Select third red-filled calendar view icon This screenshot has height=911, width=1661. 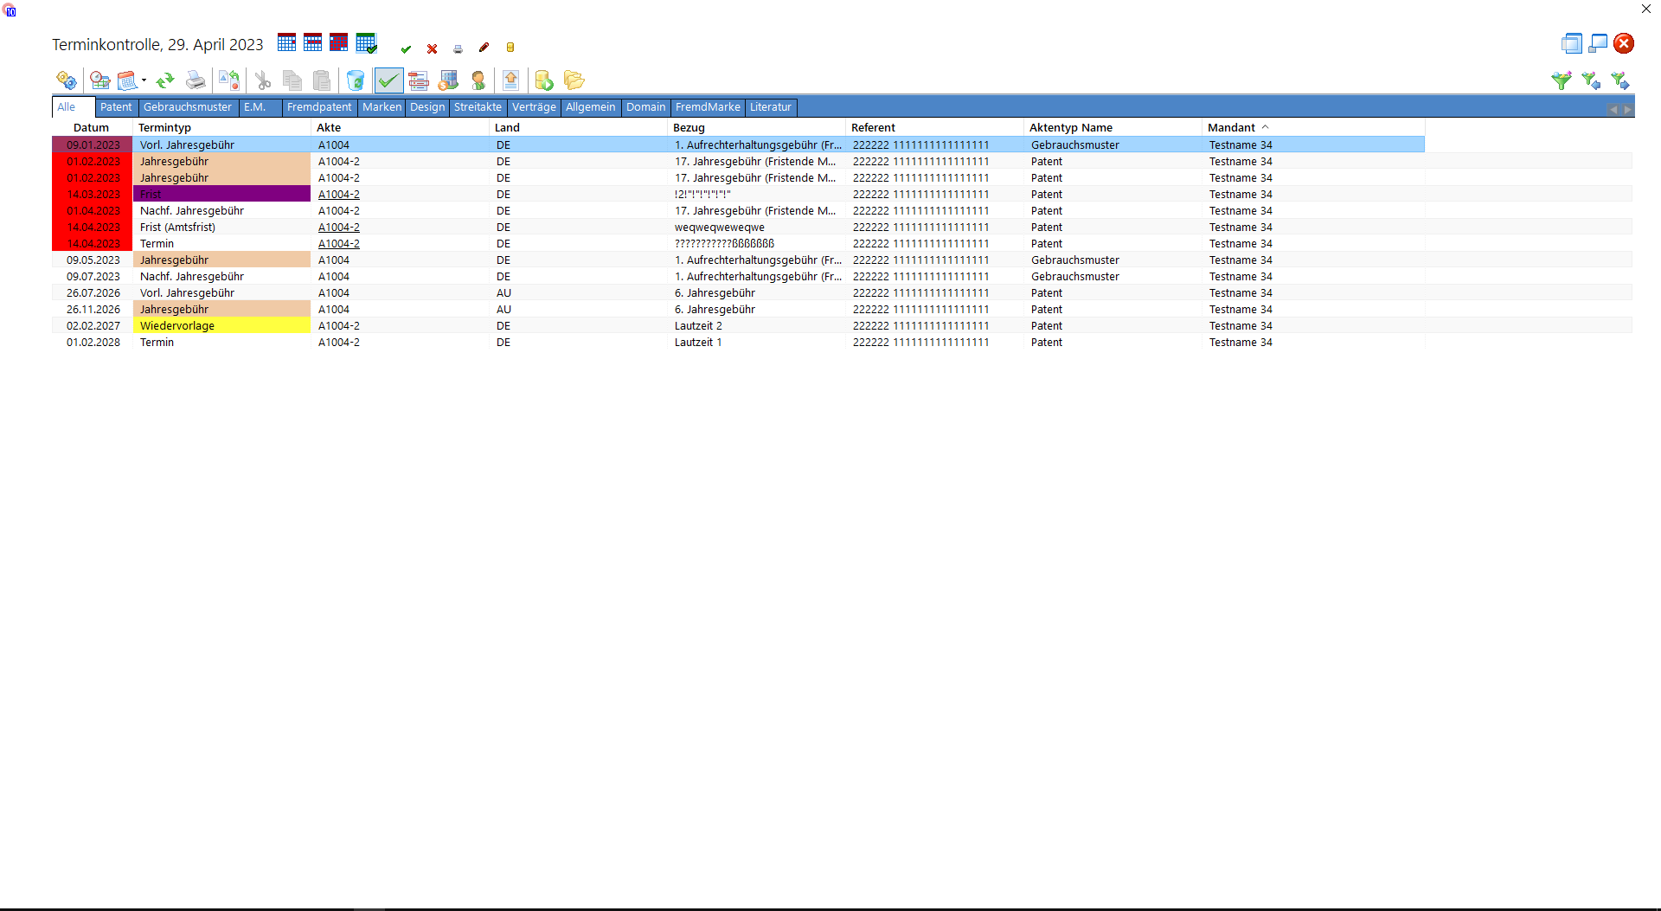coord(339,42)
